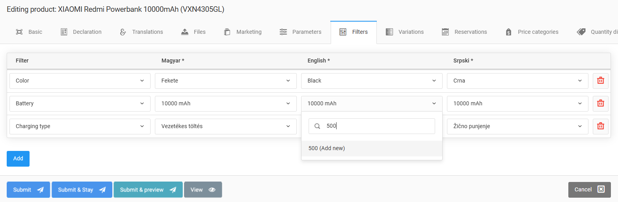Click the Marketing bag icon
This screenshot has width=618, height=202.
(227, 32)
